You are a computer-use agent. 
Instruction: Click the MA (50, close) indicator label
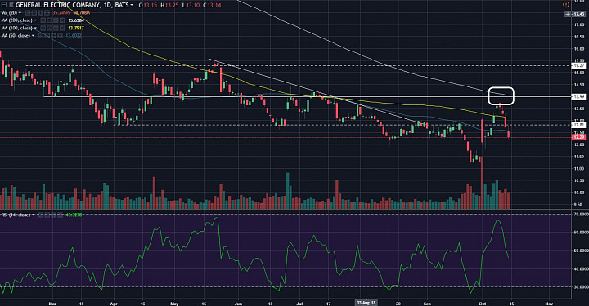coord(16,36)
